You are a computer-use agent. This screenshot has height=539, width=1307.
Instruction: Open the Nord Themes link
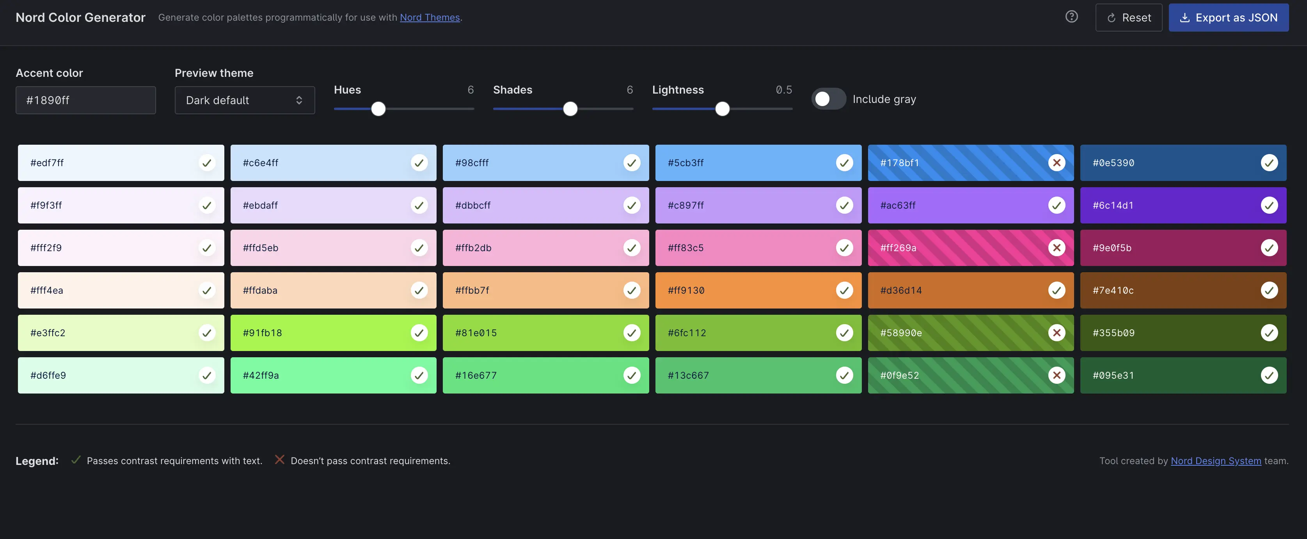coord(429,17)
